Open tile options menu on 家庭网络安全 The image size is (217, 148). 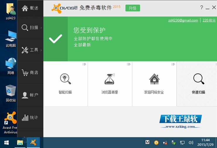[173, 64]
